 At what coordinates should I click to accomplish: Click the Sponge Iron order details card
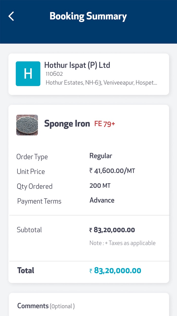(x=88, y=193)
